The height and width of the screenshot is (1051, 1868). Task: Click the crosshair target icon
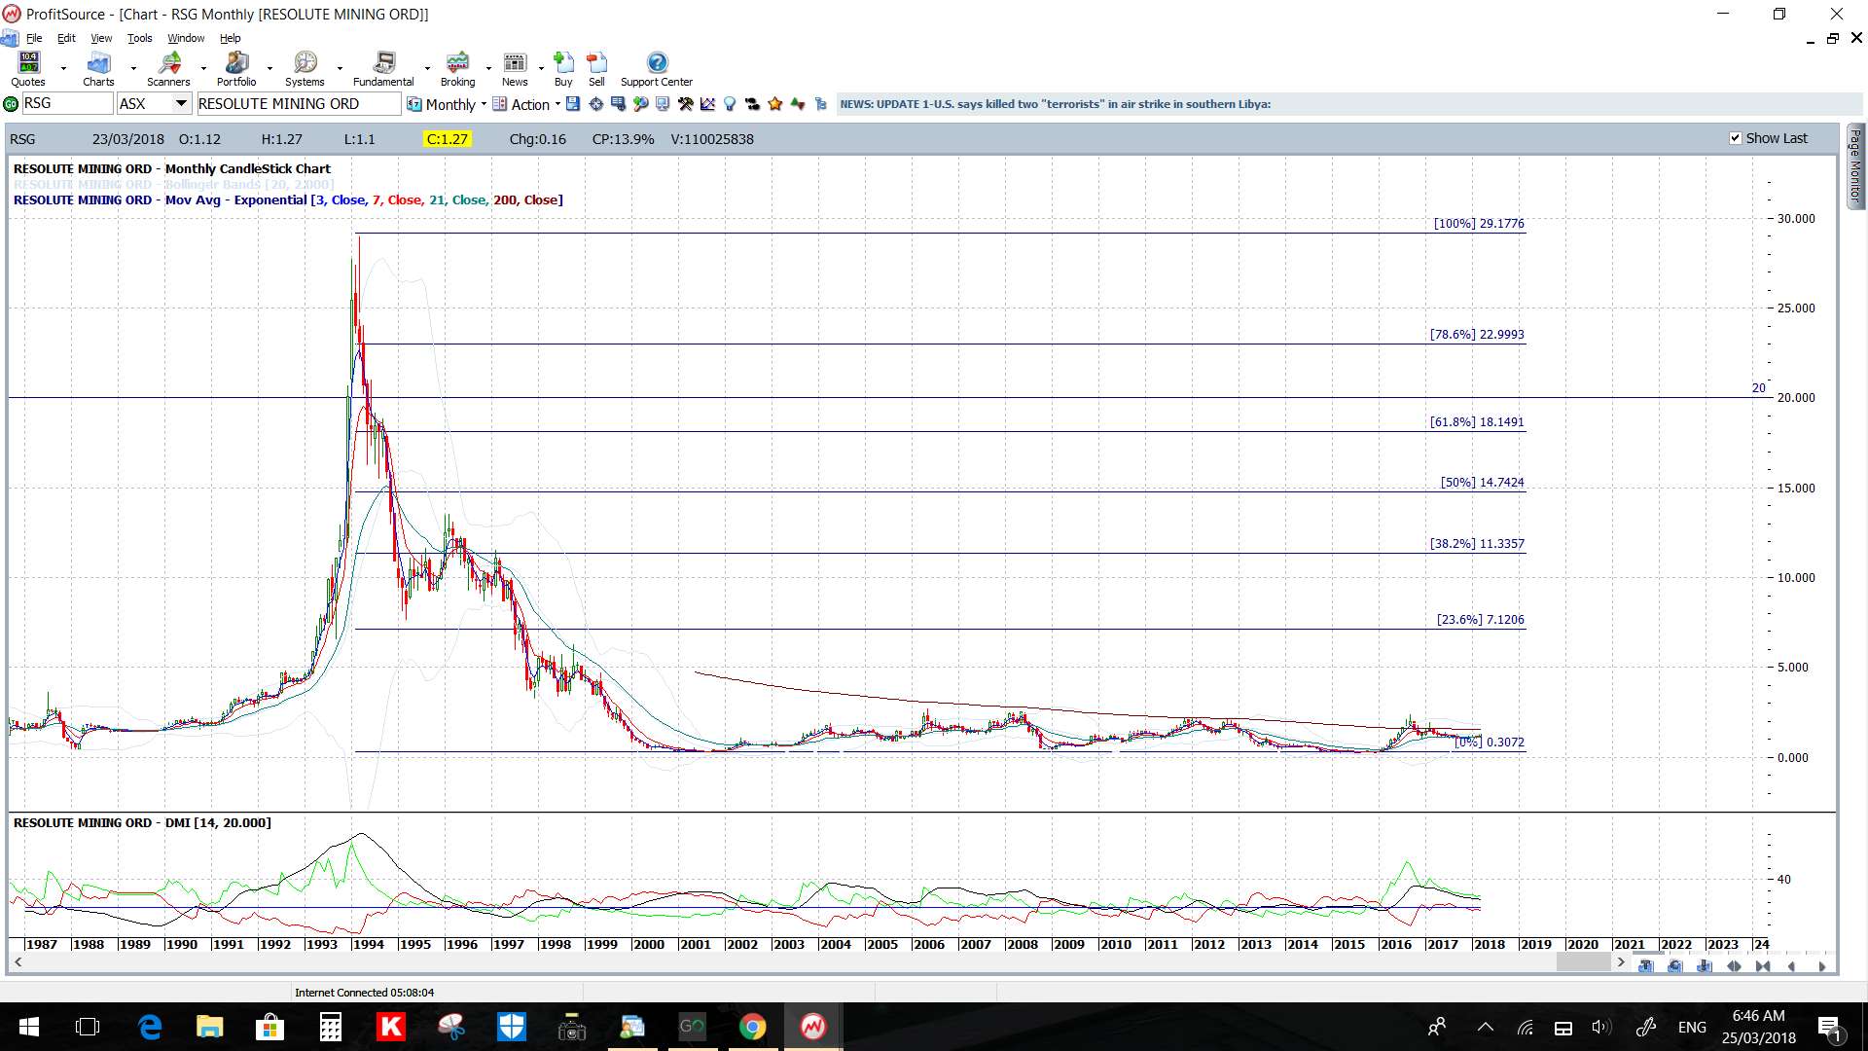click(595, 104)
